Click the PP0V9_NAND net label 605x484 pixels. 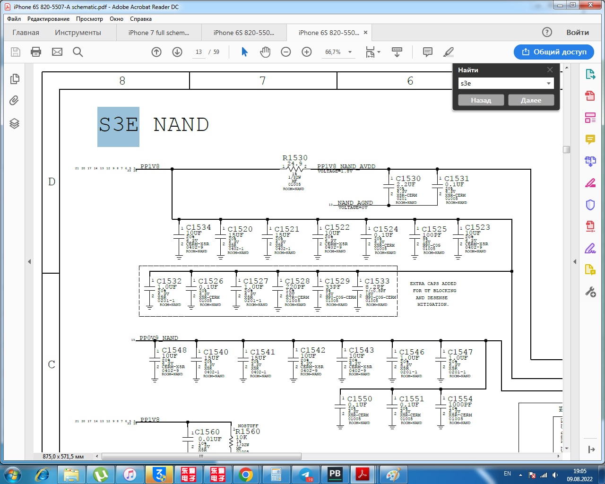click(159, 338)
